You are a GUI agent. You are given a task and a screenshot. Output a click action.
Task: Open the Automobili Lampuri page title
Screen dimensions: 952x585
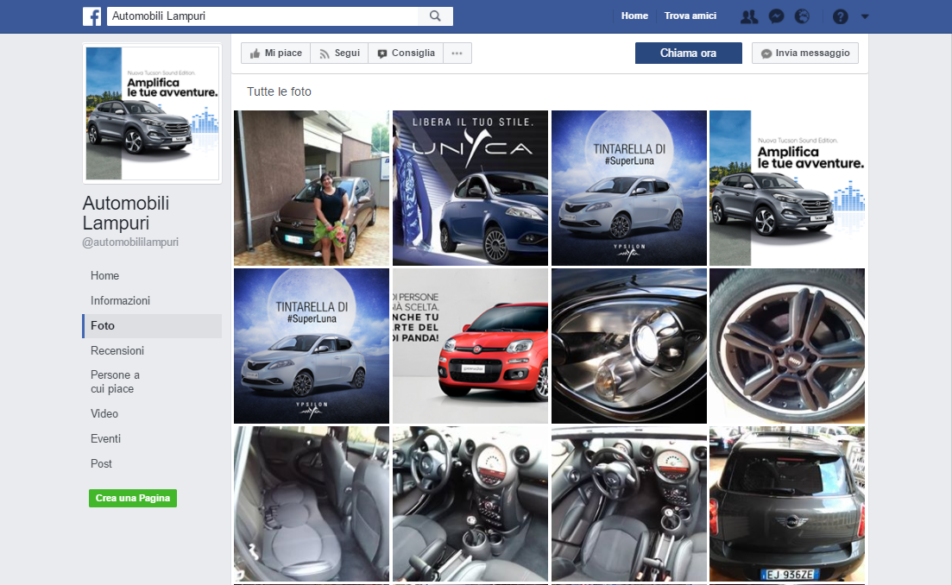(x=126, y=213)
